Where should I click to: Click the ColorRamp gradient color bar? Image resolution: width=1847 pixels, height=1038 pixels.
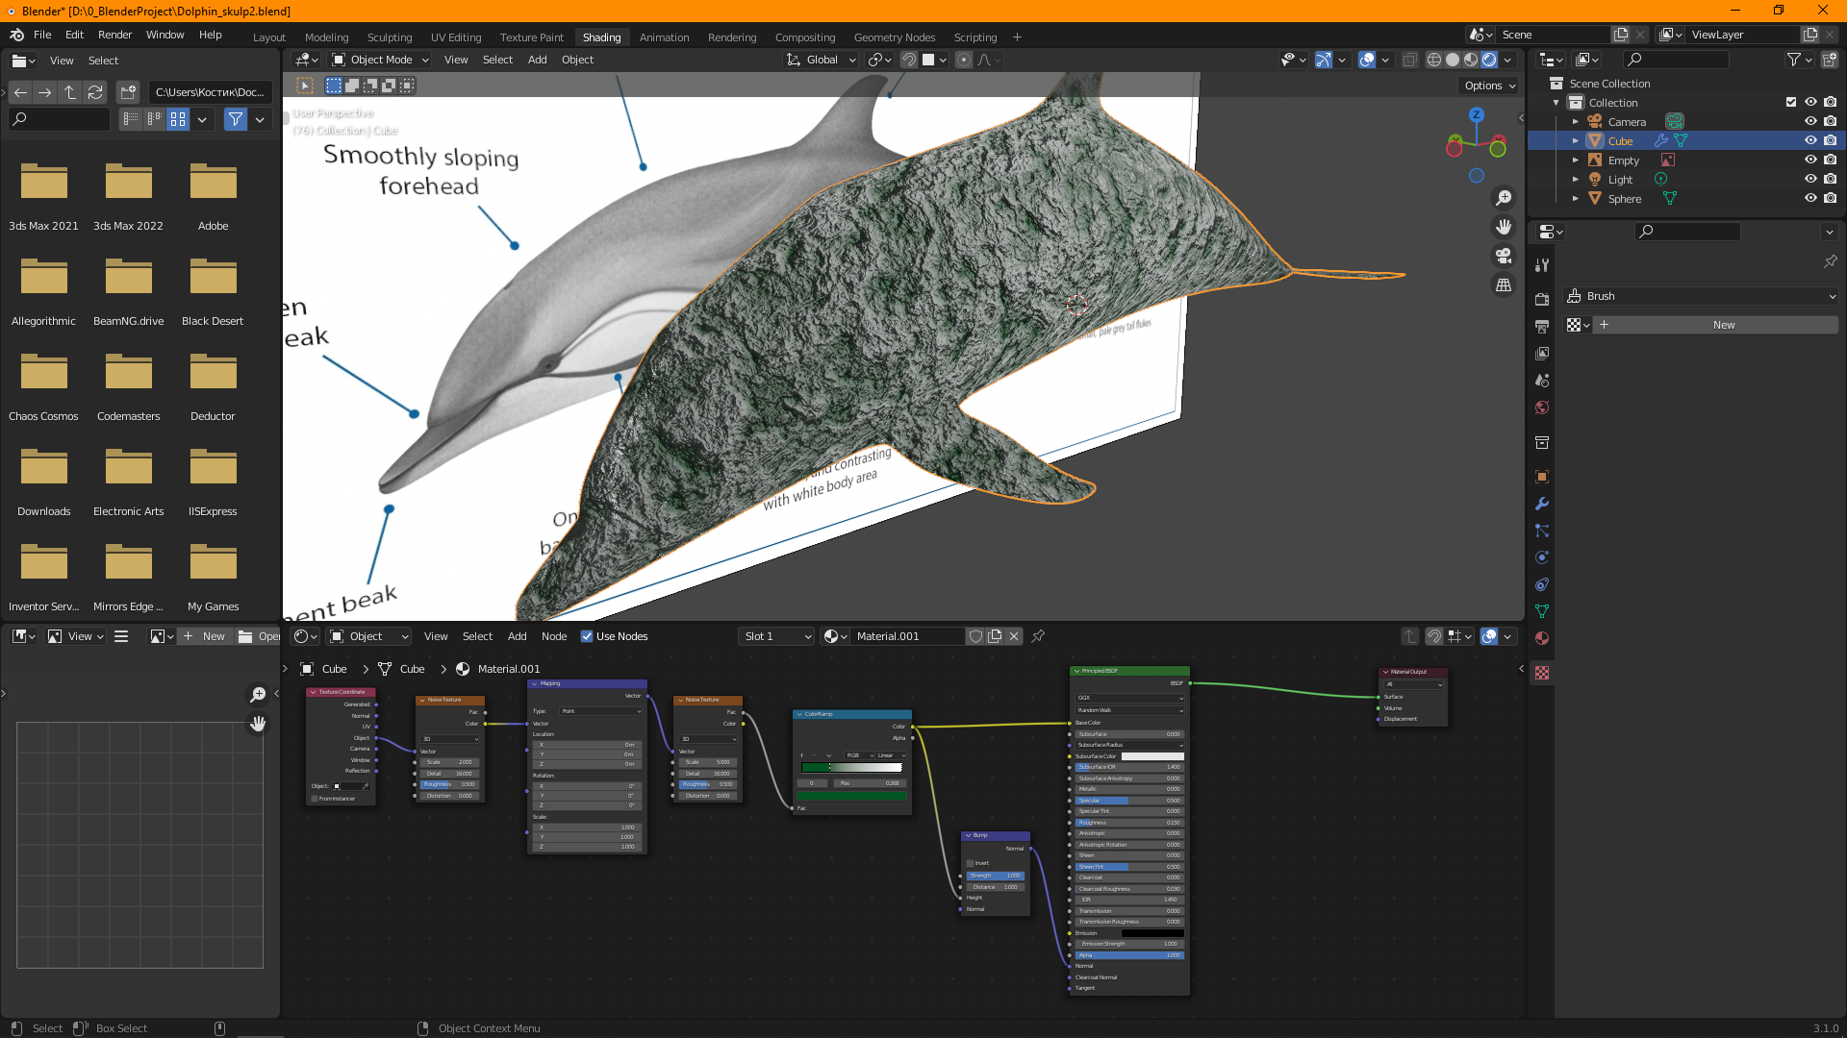pos(852,768)
